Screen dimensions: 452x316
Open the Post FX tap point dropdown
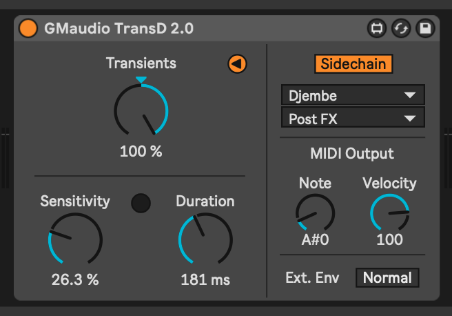click(353, 118)
